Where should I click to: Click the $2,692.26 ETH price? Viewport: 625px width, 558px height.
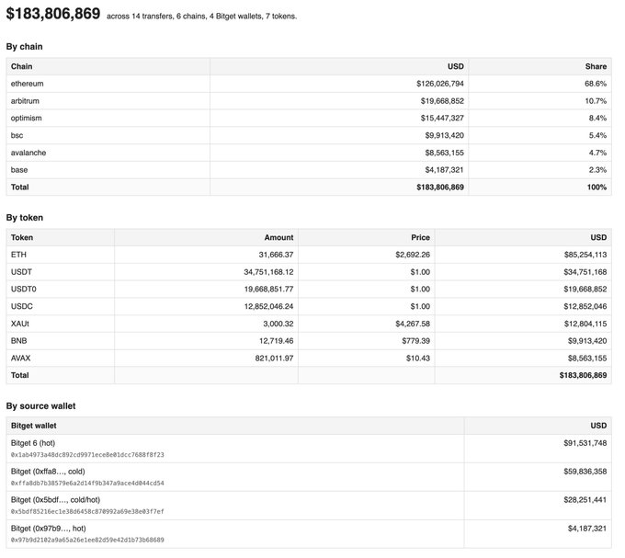point(413,255)
